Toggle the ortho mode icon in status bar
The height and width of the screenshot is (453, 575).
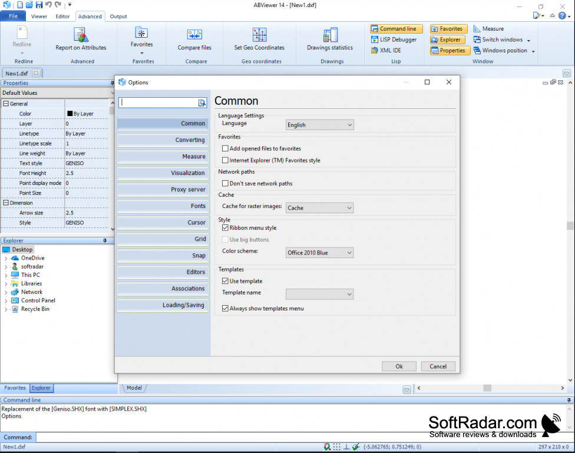346,447
